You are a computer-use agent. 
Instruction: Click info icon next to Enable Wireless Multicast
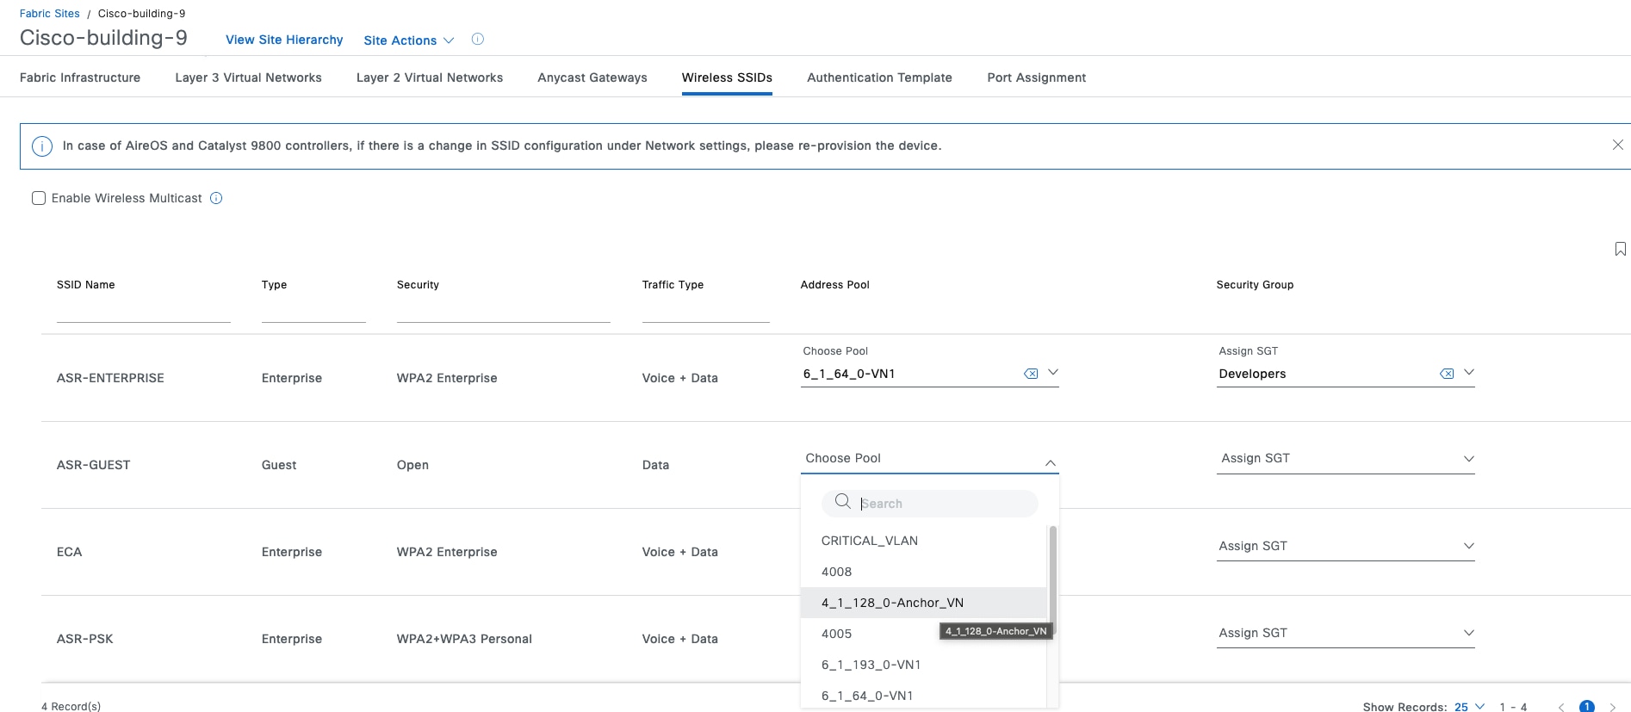[216, 198]
